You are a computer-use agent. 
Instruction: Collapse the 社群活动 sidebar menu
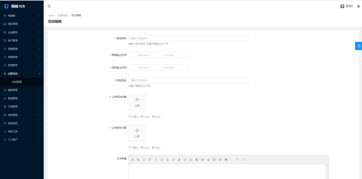tap(22, 74)
